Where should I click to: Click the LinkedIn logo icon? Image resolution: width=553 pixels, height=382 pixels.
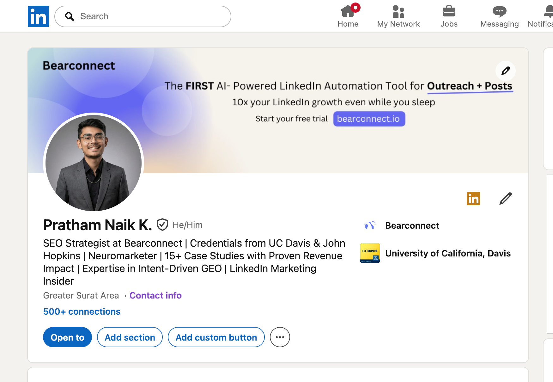click(x=38, y=16)
